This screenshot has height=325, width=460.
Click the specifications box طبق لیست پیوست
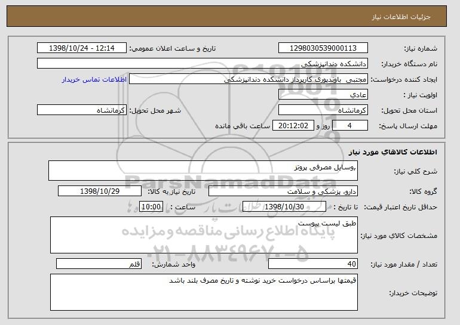[x=204, y=235]
